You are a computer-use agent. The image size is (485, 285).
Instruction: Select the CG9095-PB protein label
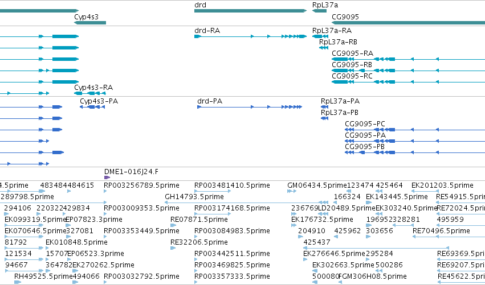[x=365, y=147]
